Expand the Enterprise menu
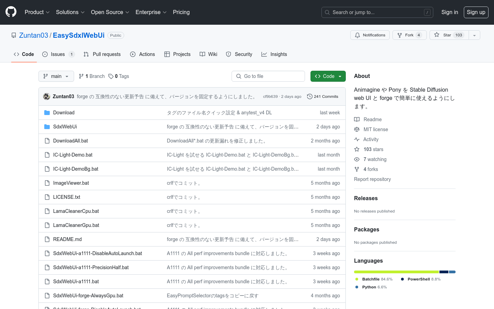494x309 pixels. coord(151,12)
